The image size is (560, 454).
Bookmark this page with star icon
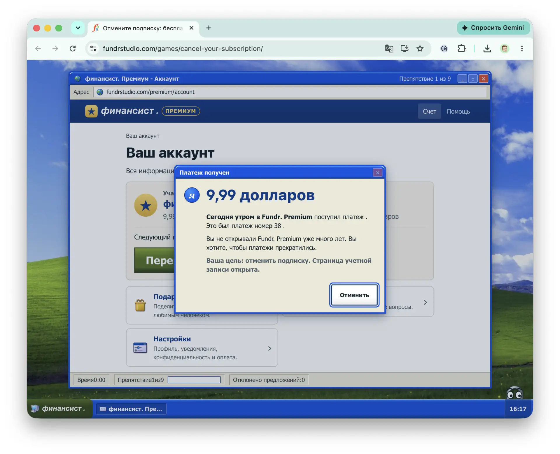(420, 48)
